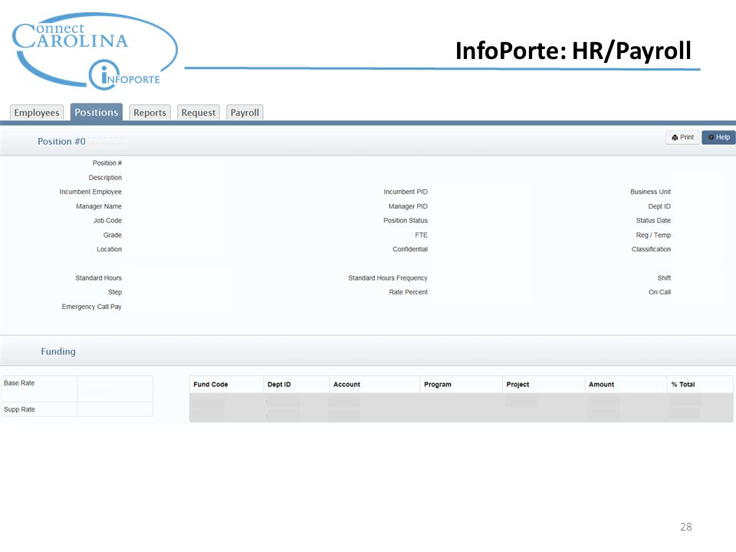
Task: Click the On Call label
Action: [659, 292]
